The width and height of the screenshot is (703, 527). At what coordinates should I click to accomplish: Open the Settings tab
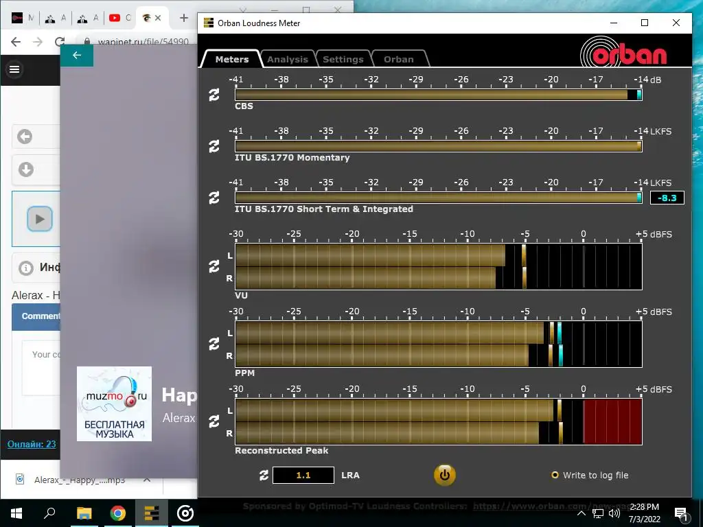click(343, 59)
